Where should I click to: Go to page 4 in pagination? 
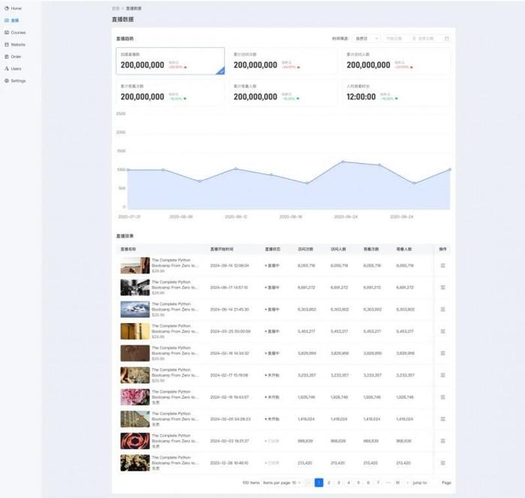click(349, 483)
